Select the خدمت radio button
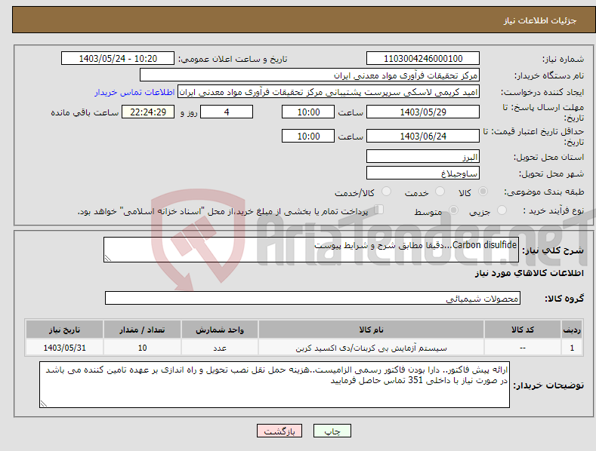Viewport: 596px width, 451px height. point(440,192)
